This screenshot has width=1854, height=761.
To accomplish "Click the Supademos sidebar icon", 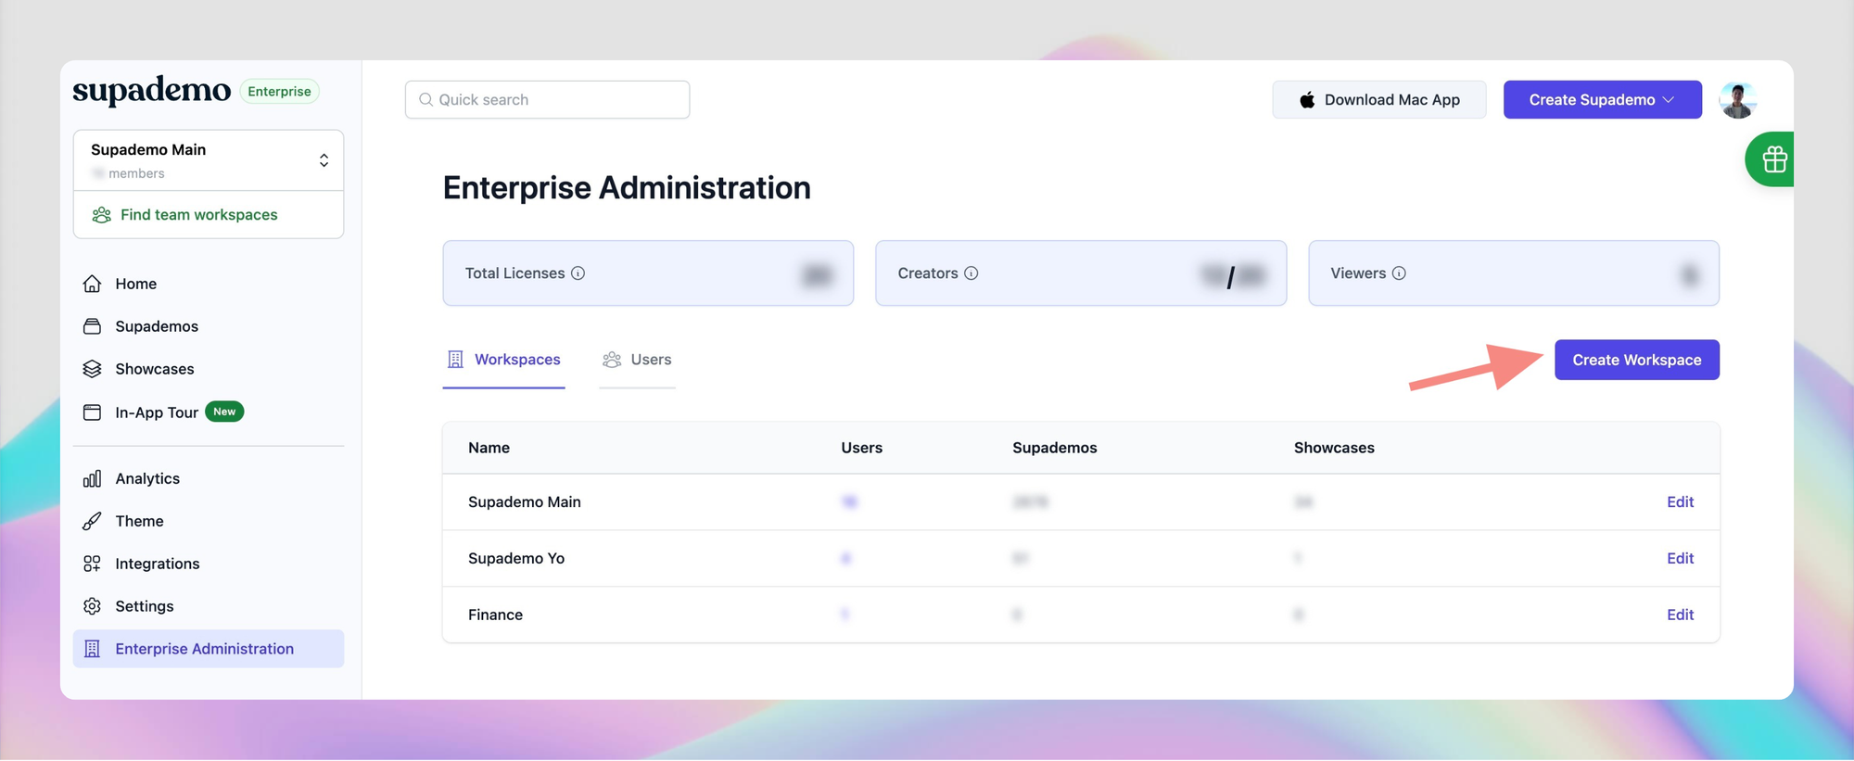I will click(x=92, y=326).
